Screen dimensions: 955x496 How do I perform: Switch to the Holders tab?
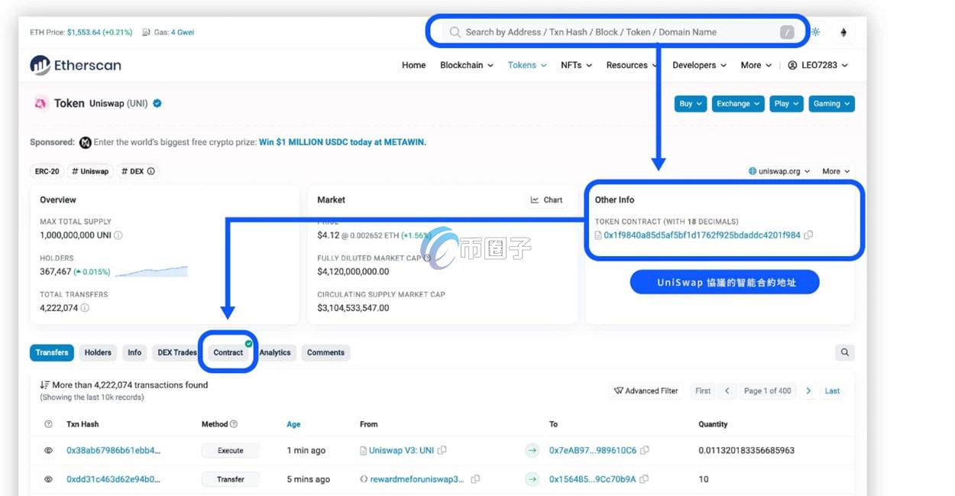pos(98,352)
